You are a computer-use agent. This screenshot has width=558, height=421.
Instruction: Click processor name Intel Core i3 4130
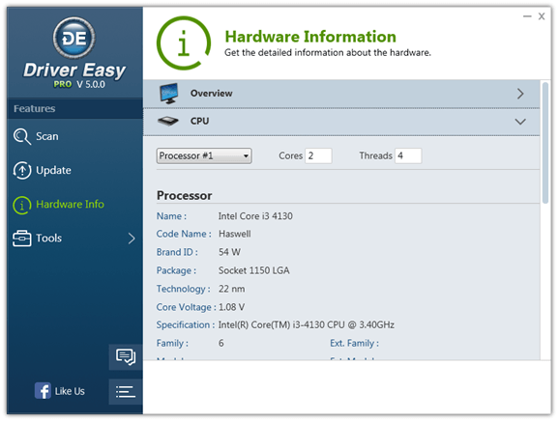point(255,216)
